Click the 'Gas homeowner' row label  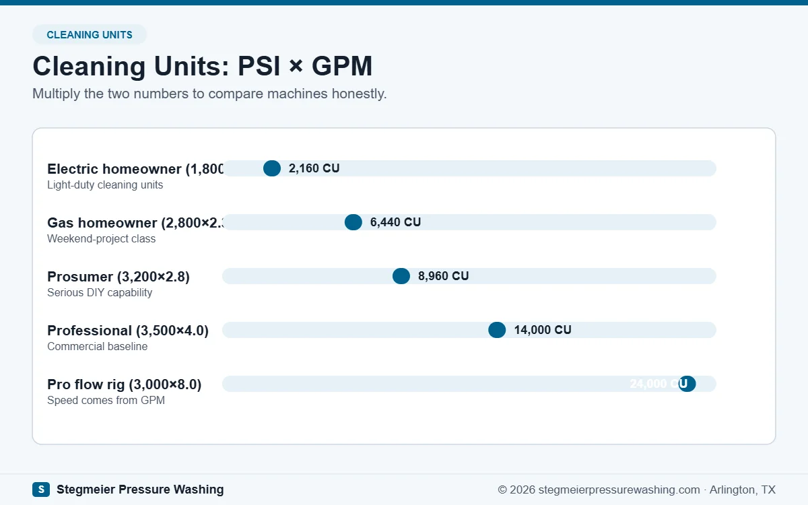135,223
